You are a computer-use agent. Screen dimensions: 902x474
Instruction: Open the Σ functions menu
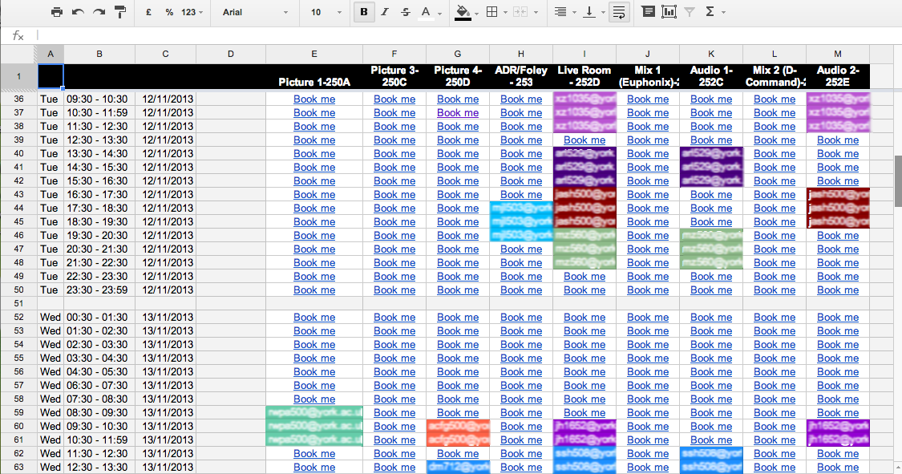[x=711, y=12]
